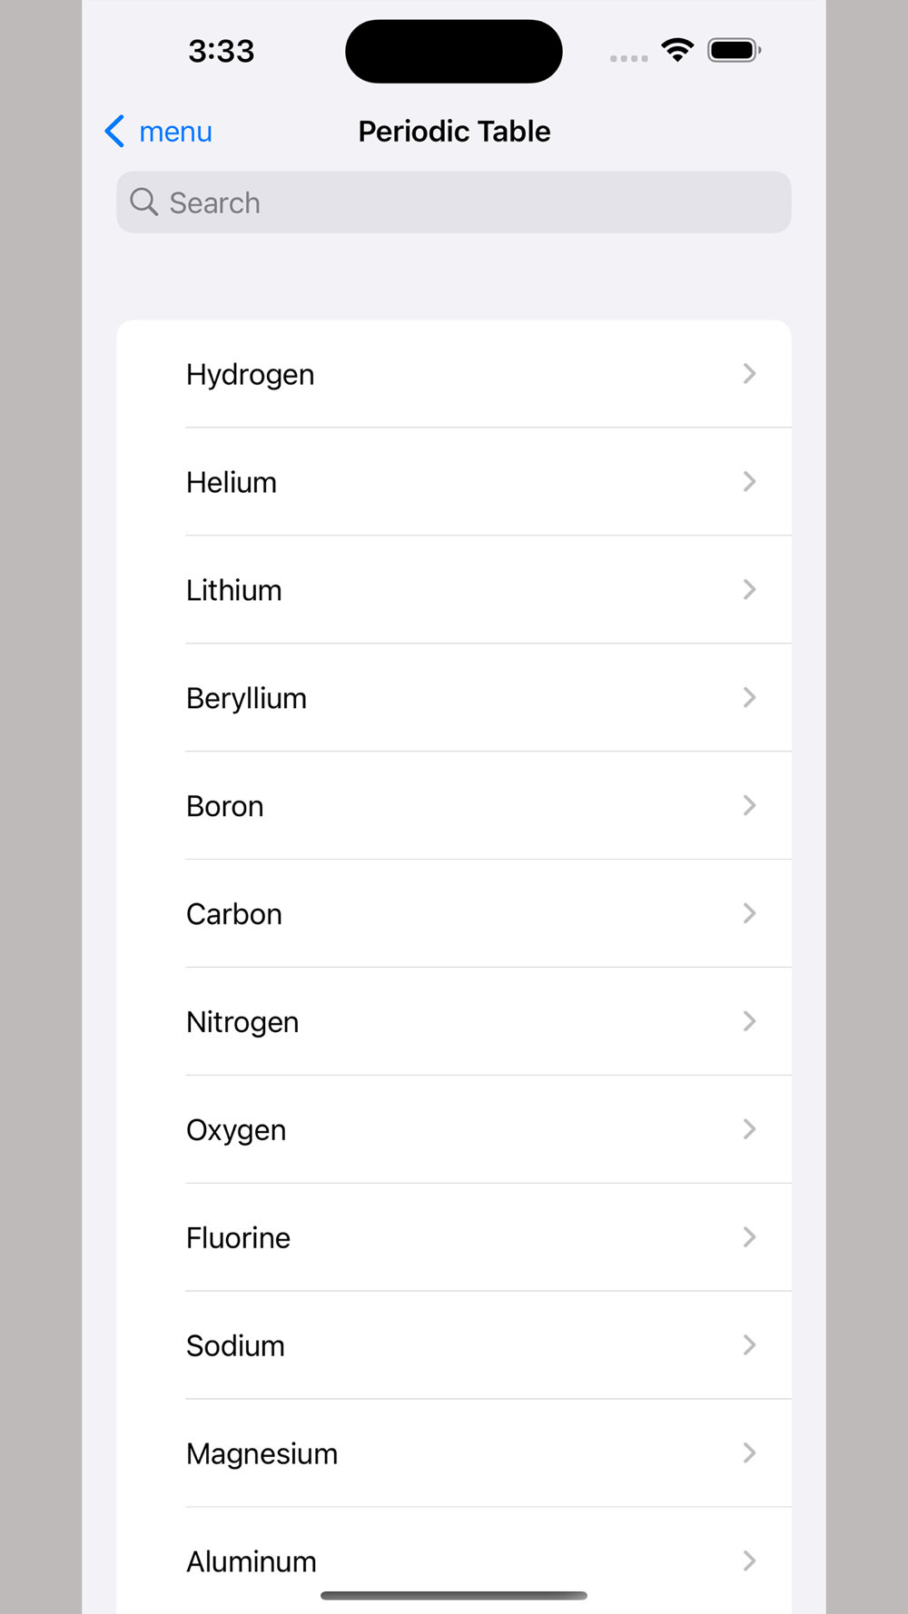The image size is (908, 1614).
Task: Expand Lithium using its chevron arrow
Action: pyautogui.click(x=749, y=590)
